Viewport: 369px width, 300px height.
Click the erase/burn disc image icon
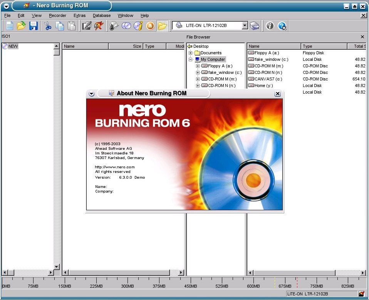click(x=114, y=26)
